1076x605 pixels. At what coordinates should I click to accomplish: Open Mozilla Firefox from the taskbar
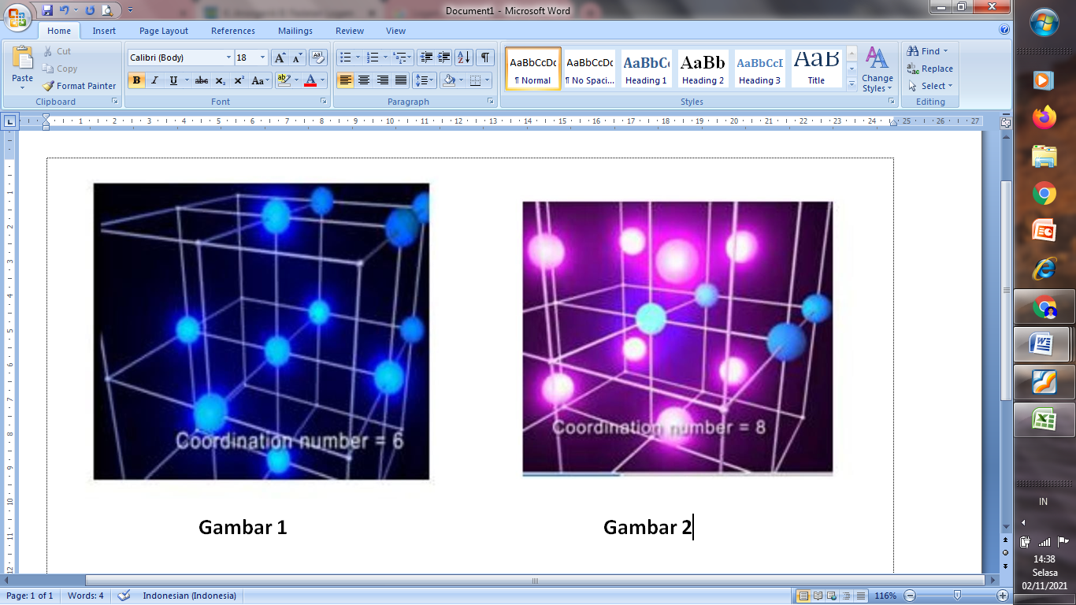click(x=1044, y=118)
